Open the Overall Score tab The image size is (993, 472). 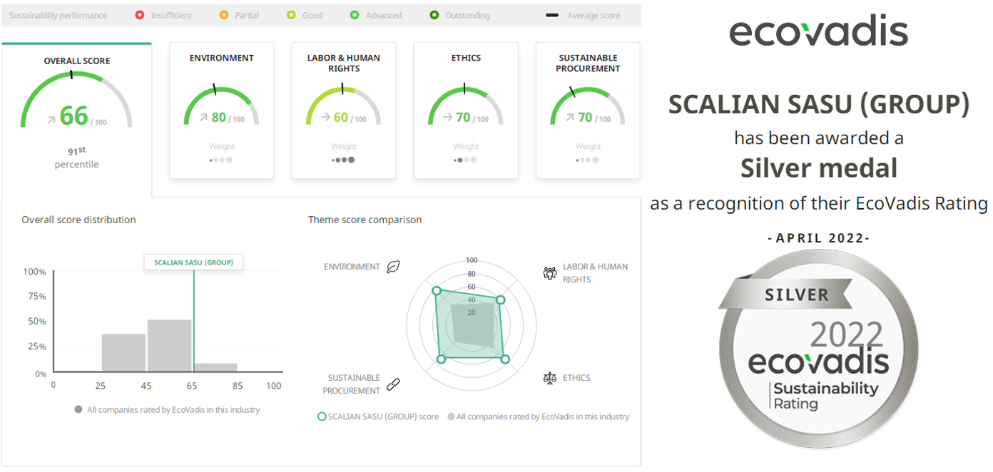(x=76, y=119)
